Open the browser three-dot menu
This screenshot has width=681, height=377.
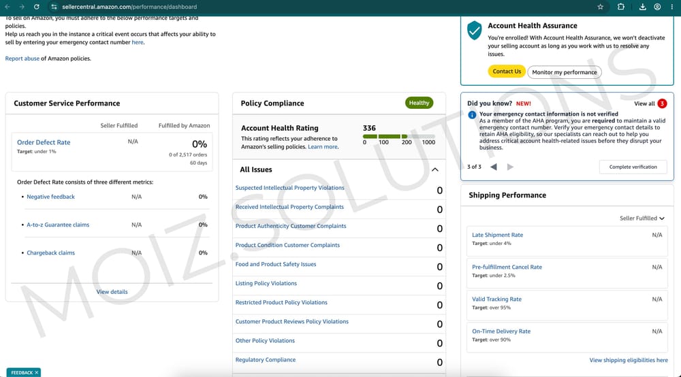click(671, 7)
